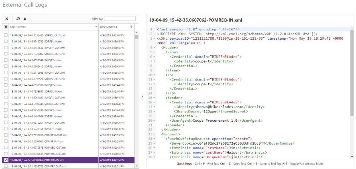Sort by the Log Filename column header

(x=18, y=27)
